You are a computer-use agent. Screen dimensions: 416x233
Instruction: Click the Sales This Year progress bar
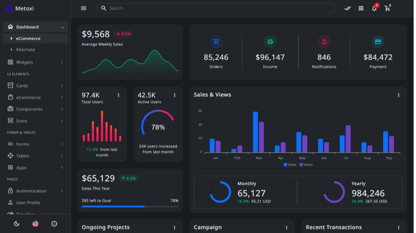coord(130,207)
